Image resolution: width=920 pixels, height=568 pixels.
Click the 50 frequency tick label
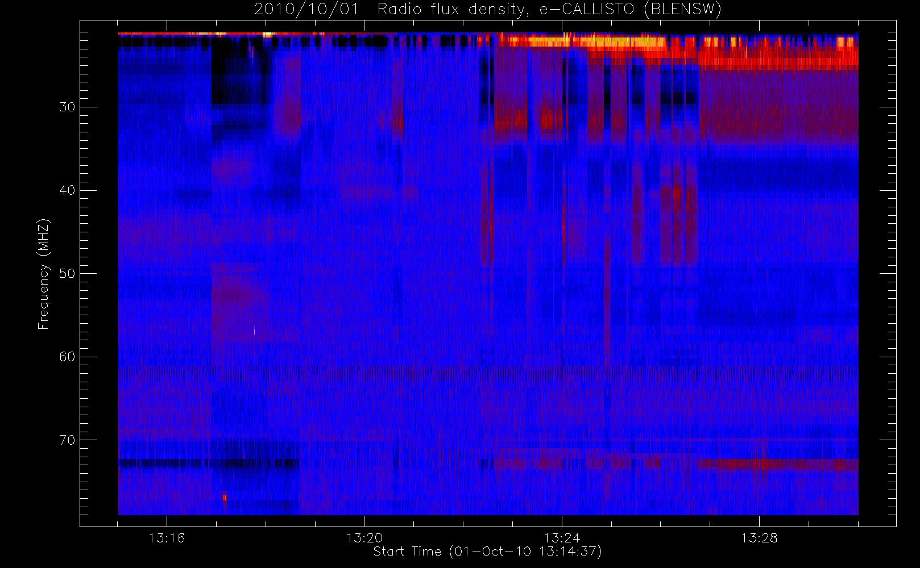click(x=67, y=274)
